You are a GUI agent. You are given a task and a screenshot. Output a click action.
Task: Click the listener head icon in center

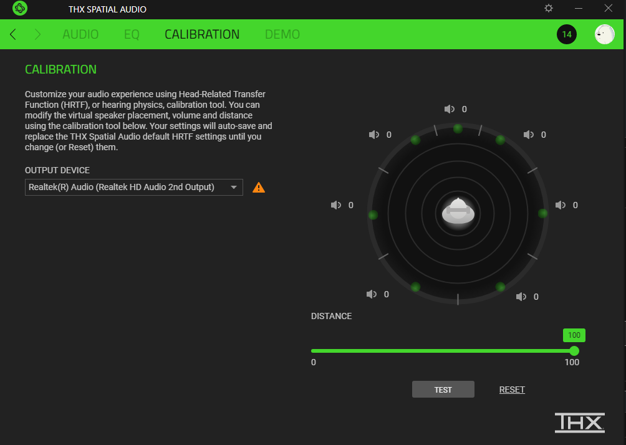click(x=458, y=211)
